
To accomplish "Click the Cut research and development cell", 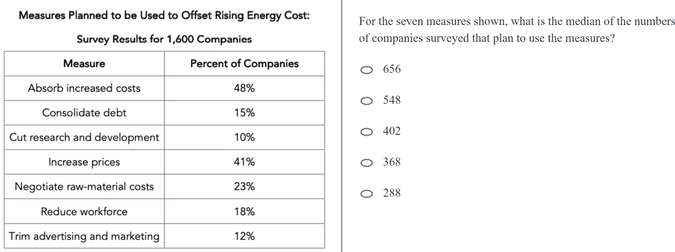I will pyautogui.click(x=84, y=137).
